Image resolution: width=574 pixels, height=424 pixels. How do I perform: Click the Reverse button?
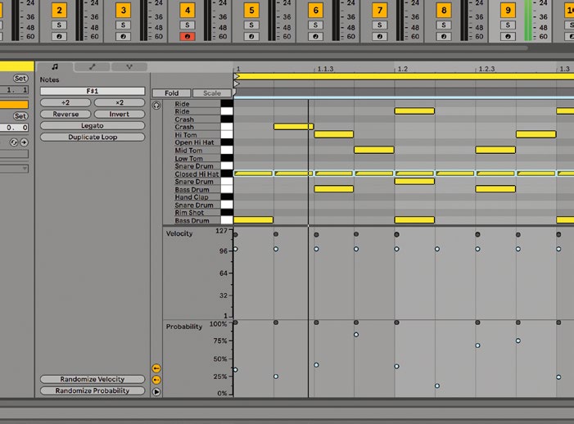pos(66,114)
